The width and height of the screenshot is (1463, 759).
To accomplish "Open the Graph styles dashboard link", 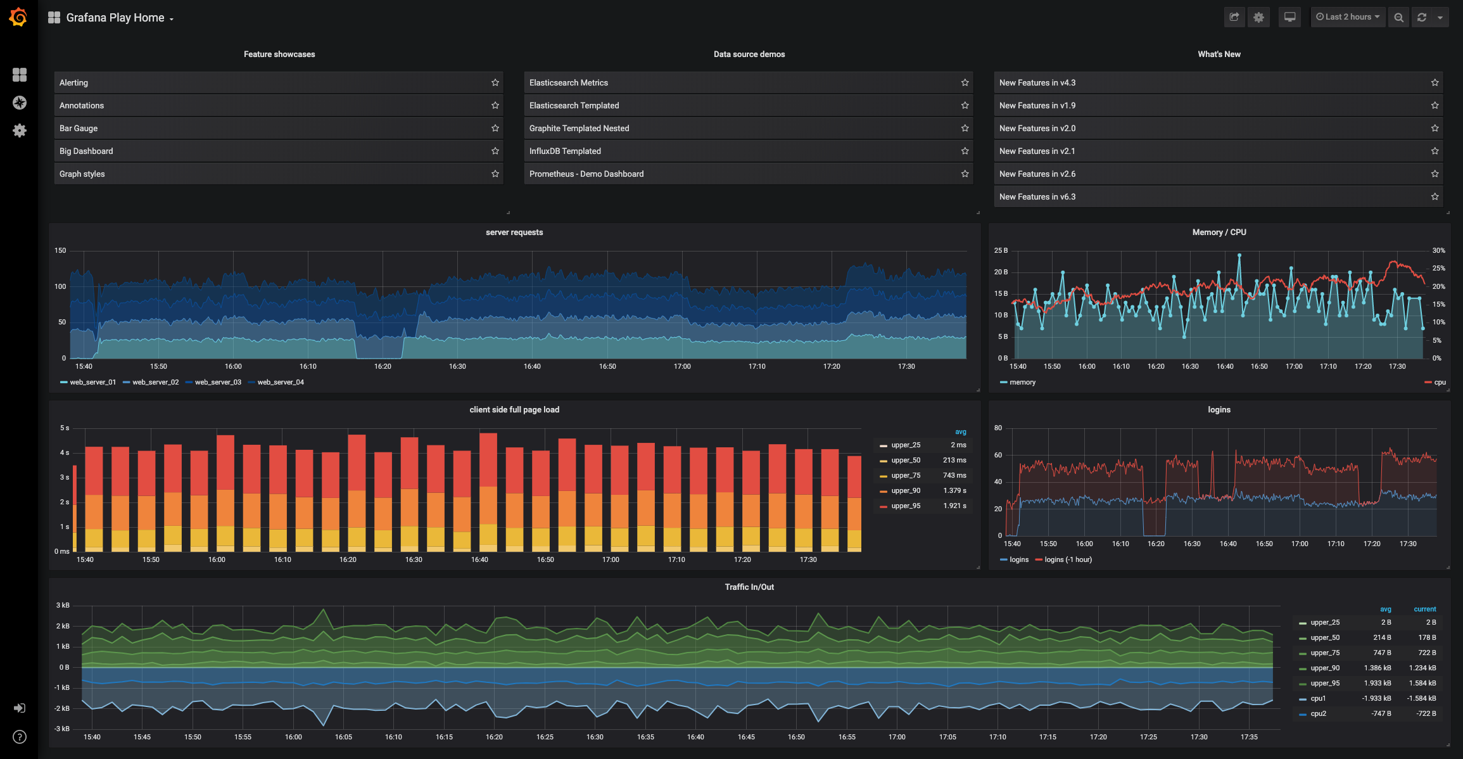I will pos(82,174).
